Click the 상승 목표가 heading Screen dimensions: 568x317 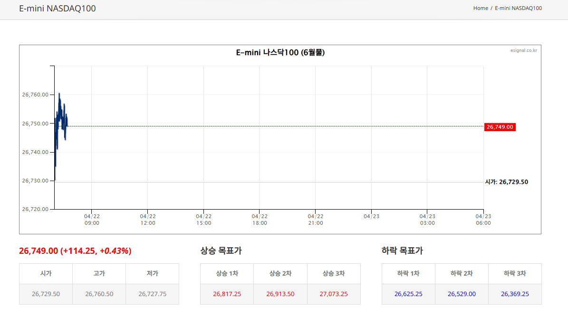[221, 251]
